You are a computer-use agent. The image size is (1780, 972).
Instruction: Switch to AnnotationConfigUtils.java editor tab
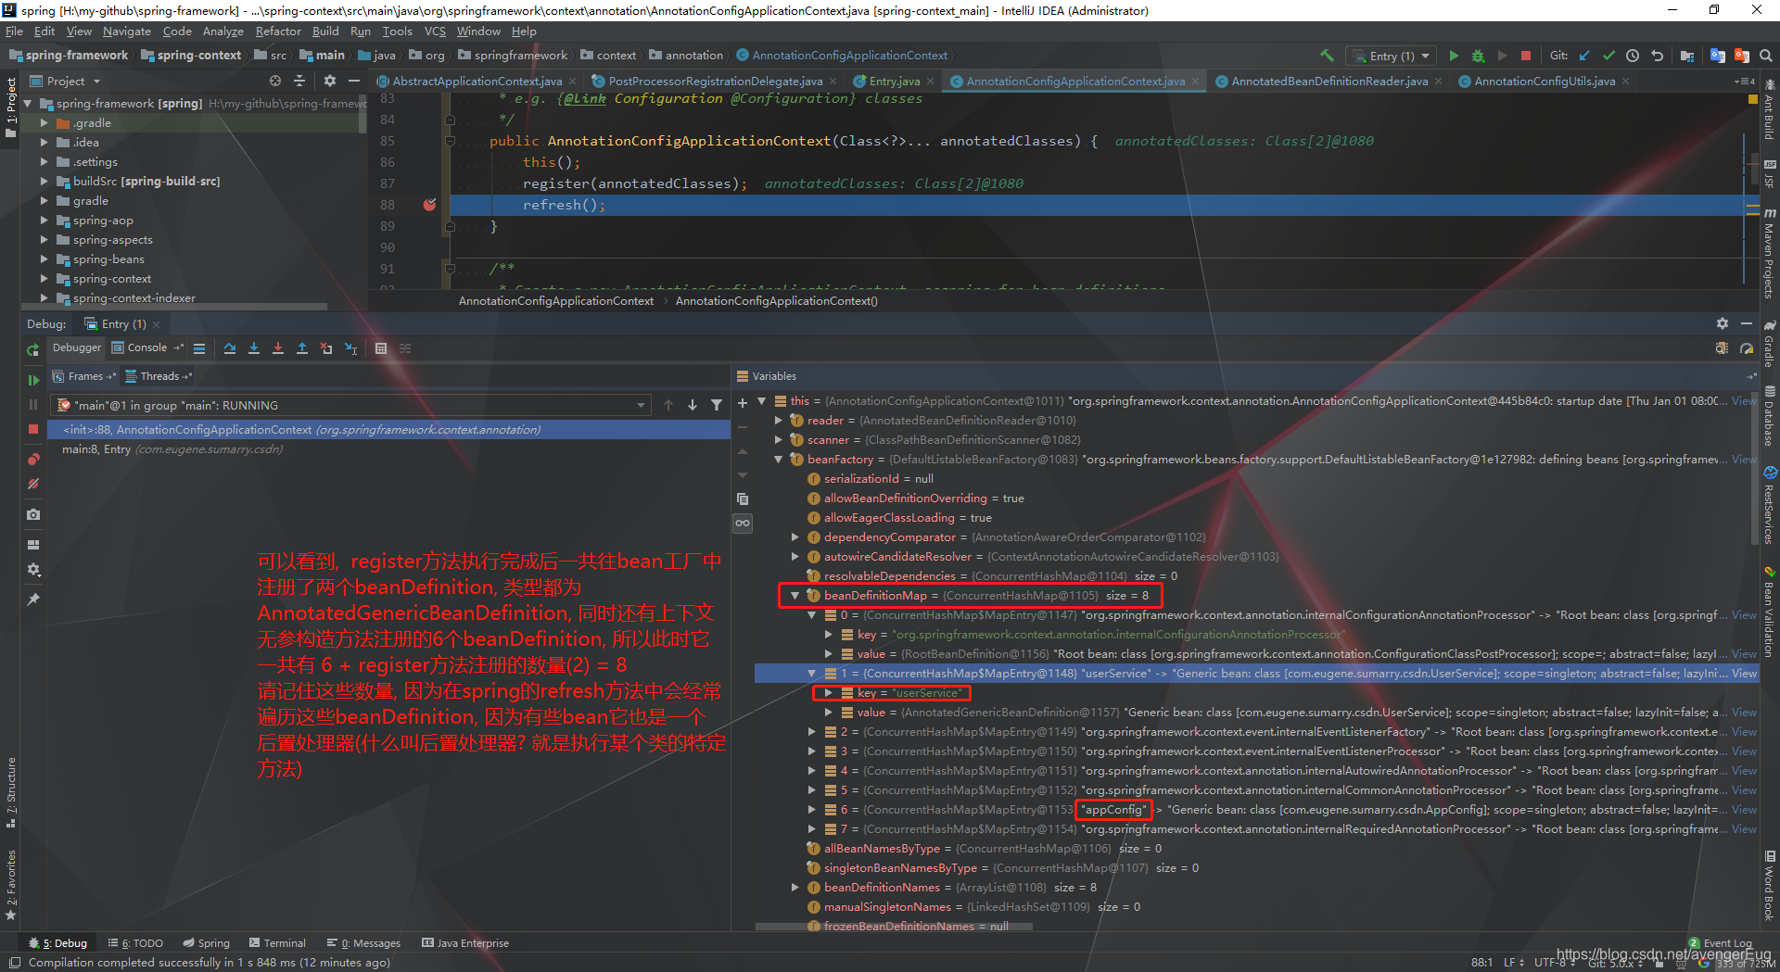click(1544, 82)
